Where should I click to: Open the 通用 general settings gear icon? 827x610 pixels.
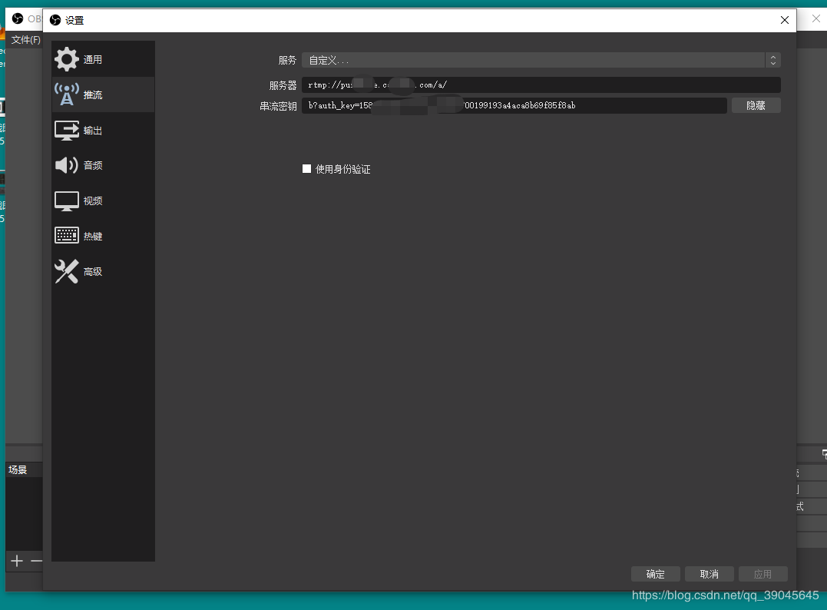tap(67, 59)
